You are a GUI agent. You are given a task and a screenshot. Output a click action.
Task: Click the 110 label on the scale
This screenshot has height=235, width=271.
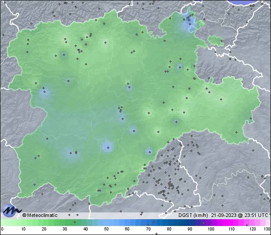click(232, 229)
